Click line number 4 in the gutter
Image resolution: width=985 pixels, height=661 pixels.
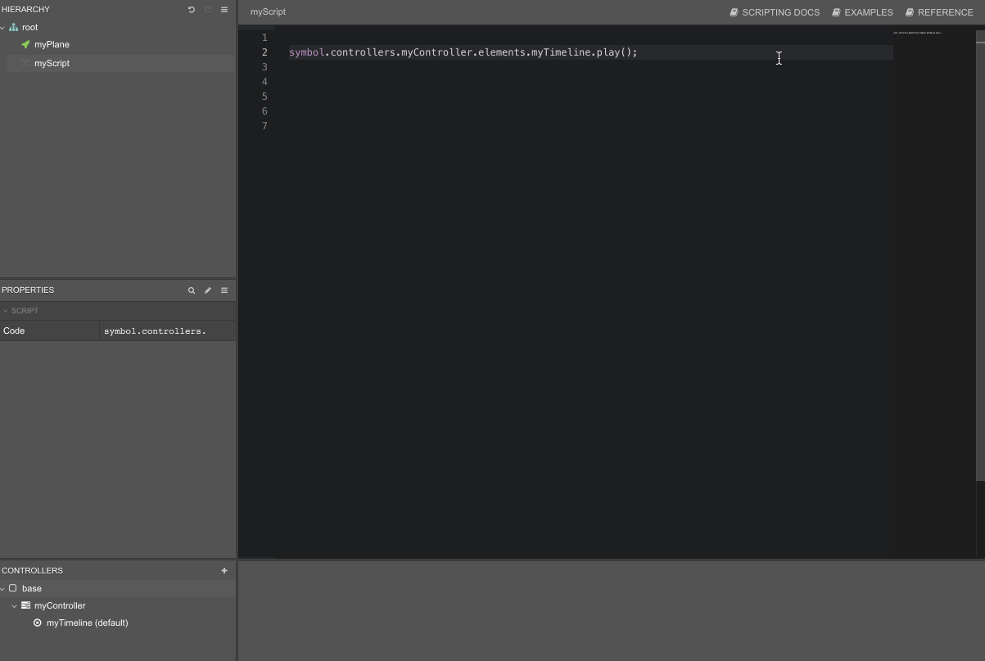(x=264, y=82)
